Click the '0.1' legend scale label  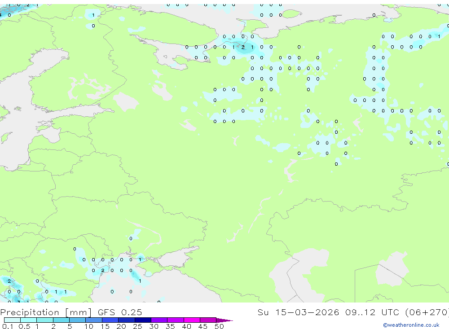[8, 326]
